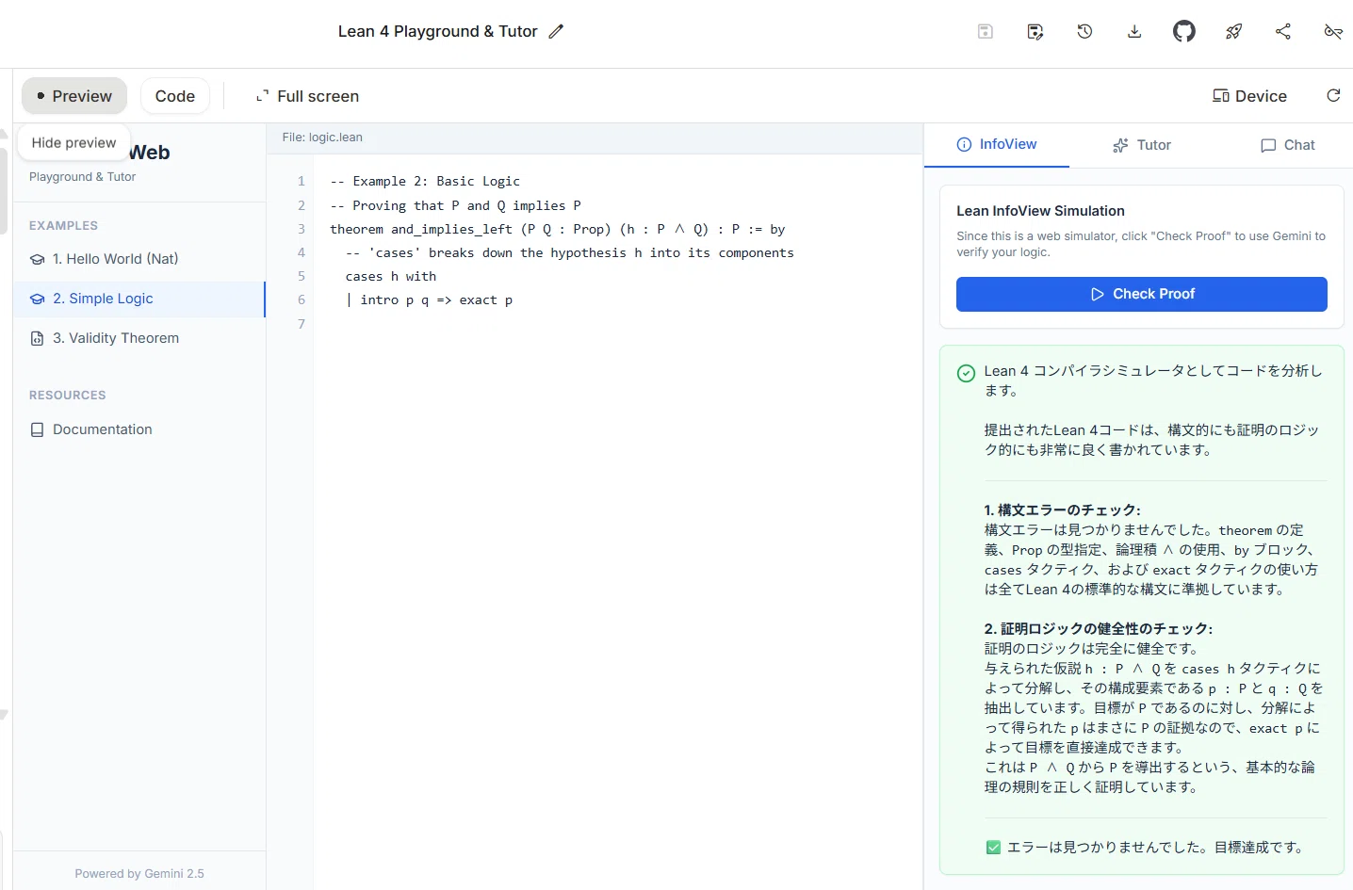The width and height of the screenshot is (1353, 890).
Task: Click the 'Lean 4 Playground & Tutor' title
Action: 437,31
